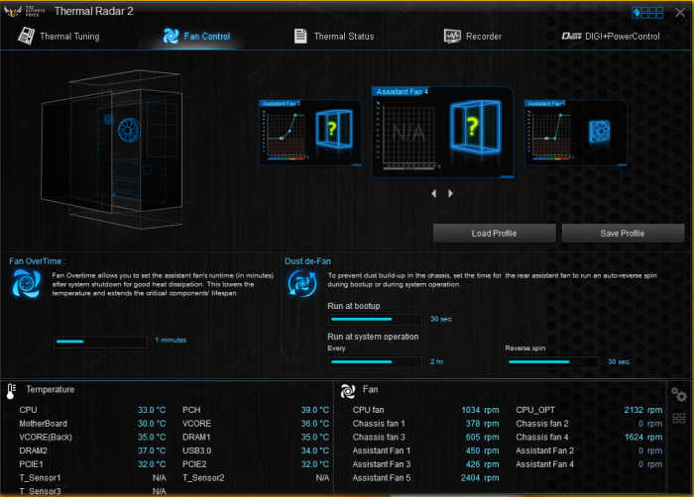Click Assistant Fan 4 unknown location cube icon
Image resolution: width=694 pixels, height=497 pixels.
point(475,128)
